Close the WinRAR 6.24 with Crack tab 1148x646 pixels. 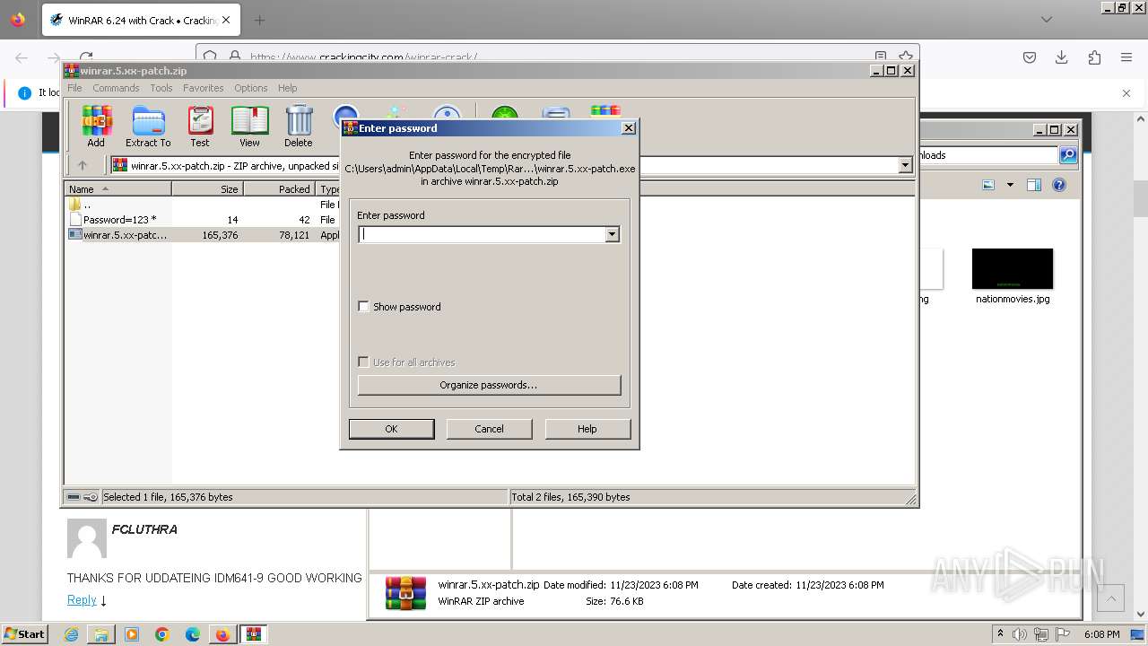point(226,20)
